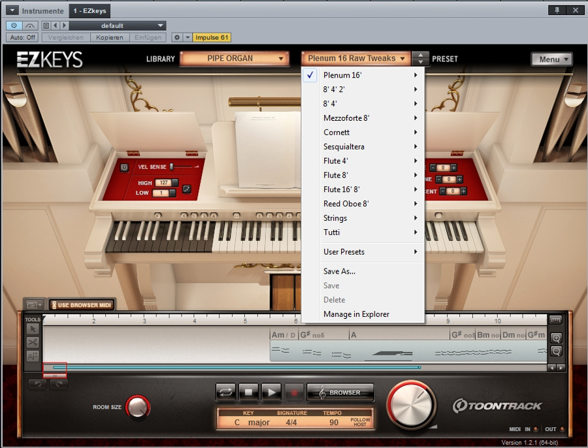
Task: Zoom in on the song track
Action: tap(556, 338)
